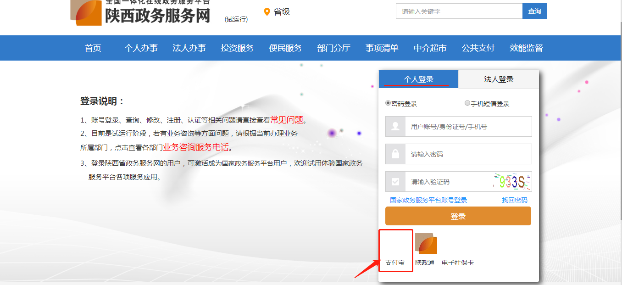This screenshot has width=622, height=285.
Task: Switch to 法人登录 tab
Action: pos(499,79)
